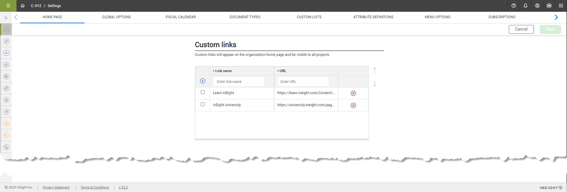Move selected link up with arrow
Image resolution: width=567 pixels, height=192 pixels.
tap(375, 70)
